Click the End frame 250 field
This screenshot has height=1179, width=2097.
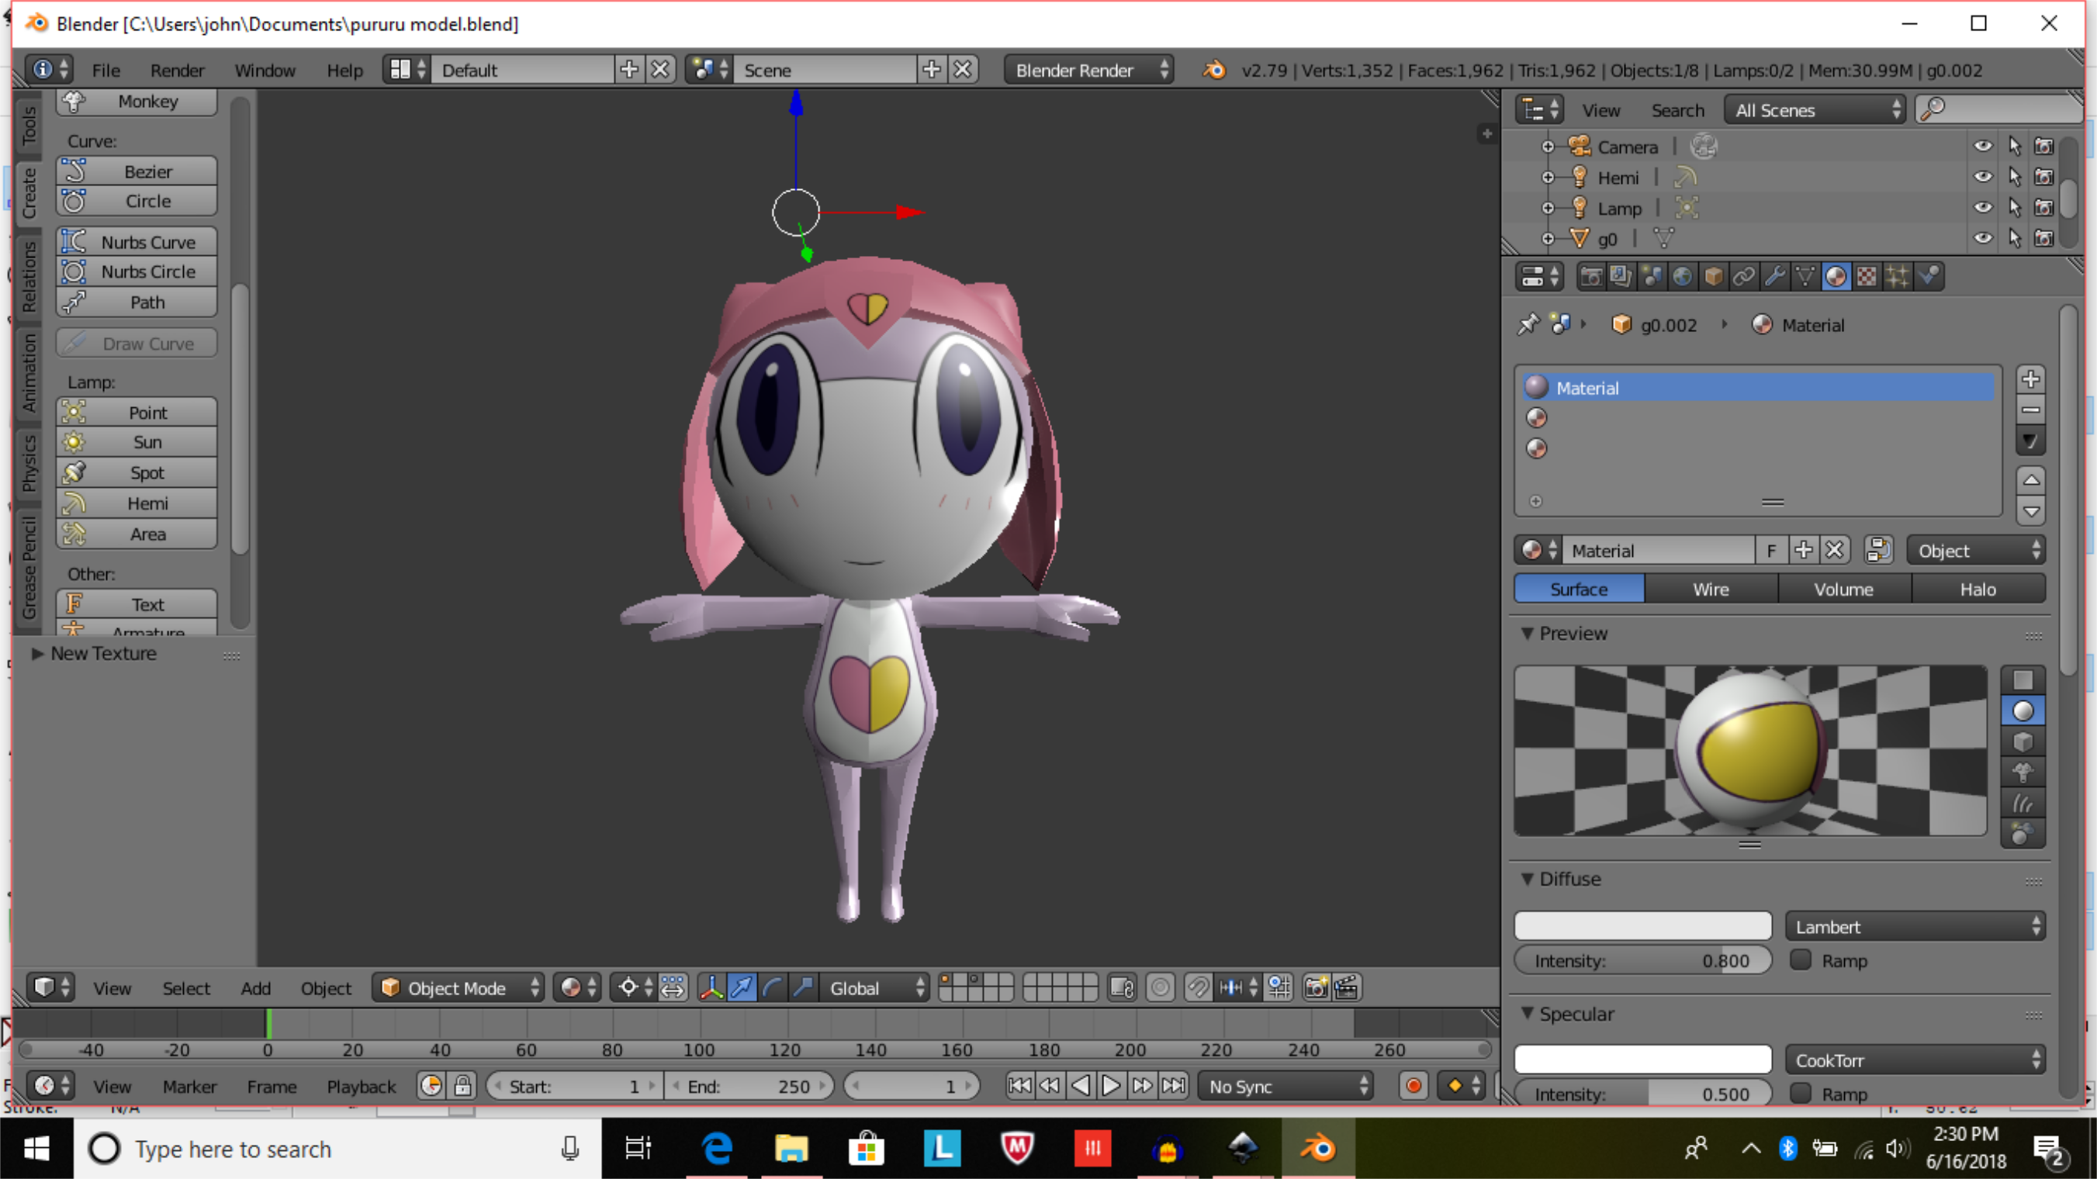click(x=748, y=1086)
